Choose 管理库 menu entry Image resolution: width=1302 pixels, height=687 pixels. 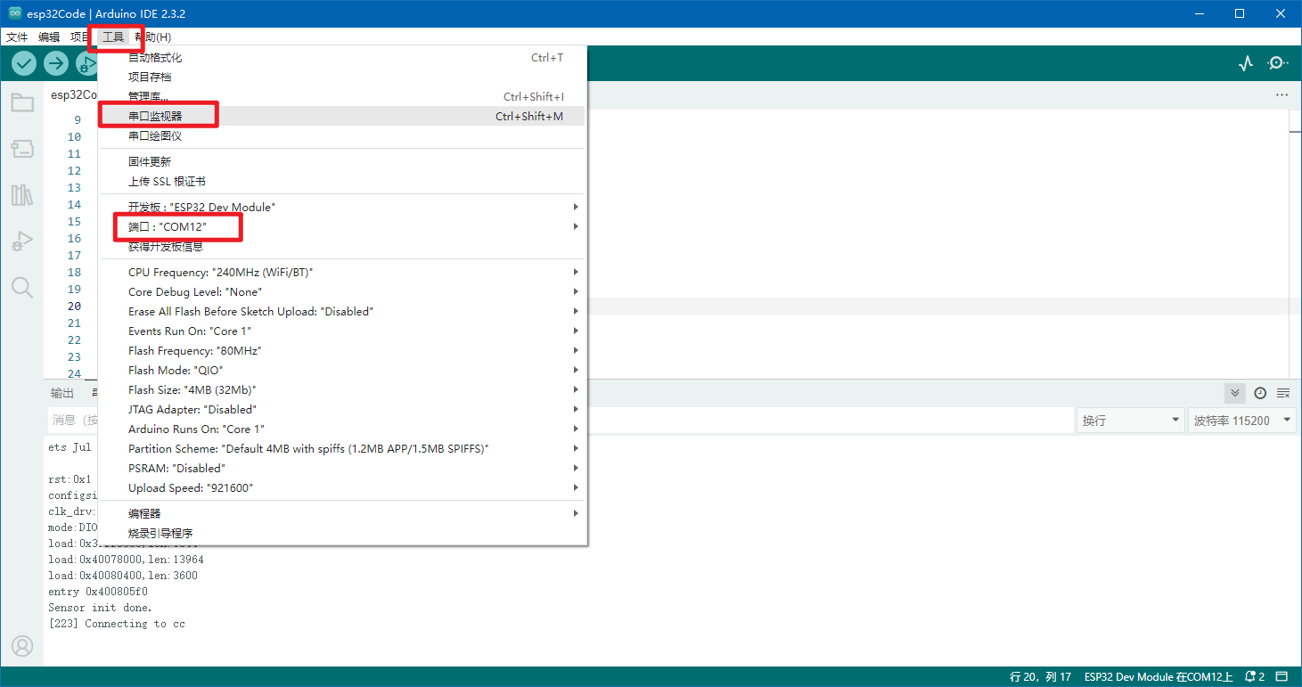(x=341, y=96)
